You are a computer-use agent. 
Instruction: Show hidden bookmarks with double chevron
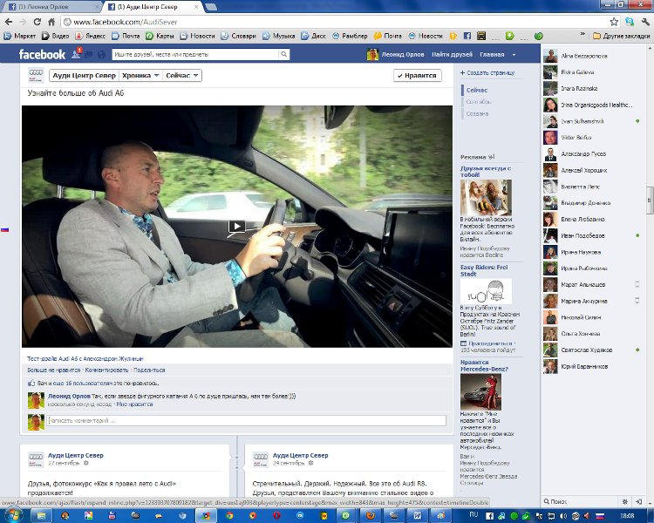click(x=582, y=34)
